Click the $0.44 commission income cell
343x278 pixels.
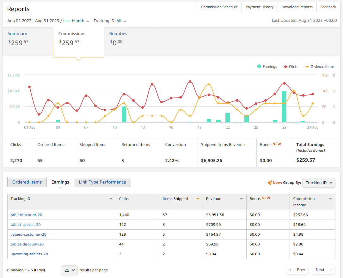tap(313, 254)
